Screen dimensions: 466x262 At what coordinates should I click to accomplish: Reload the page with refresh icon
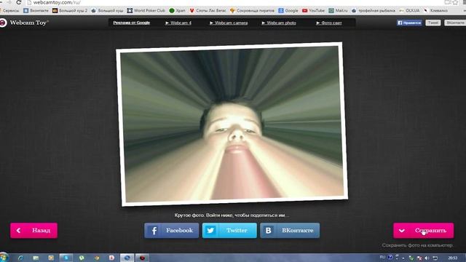click(18, 2)
